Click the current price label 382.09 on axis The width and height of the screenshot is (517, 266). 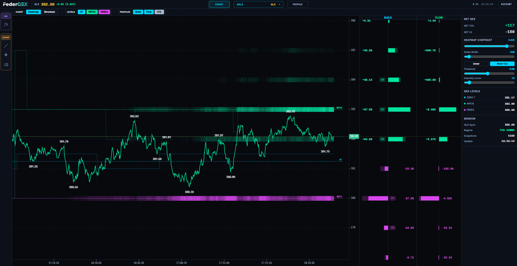(354, 136)
